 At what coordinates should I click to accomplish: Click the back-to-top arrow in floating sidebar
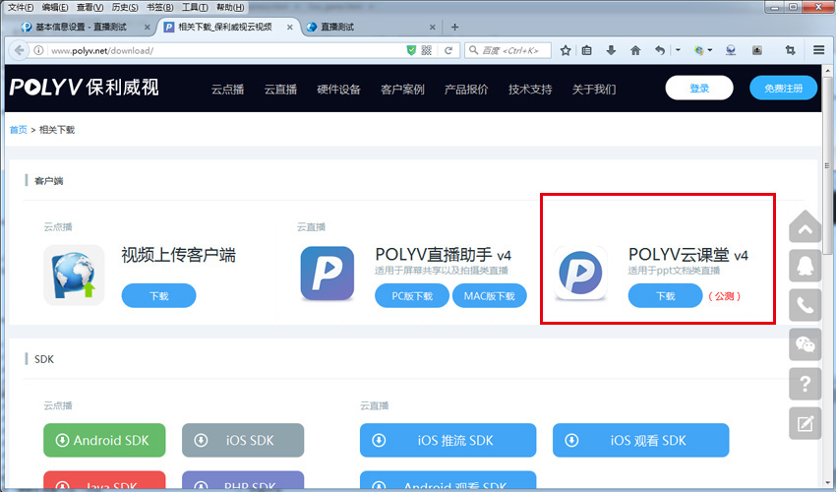(x=806, y=228)
